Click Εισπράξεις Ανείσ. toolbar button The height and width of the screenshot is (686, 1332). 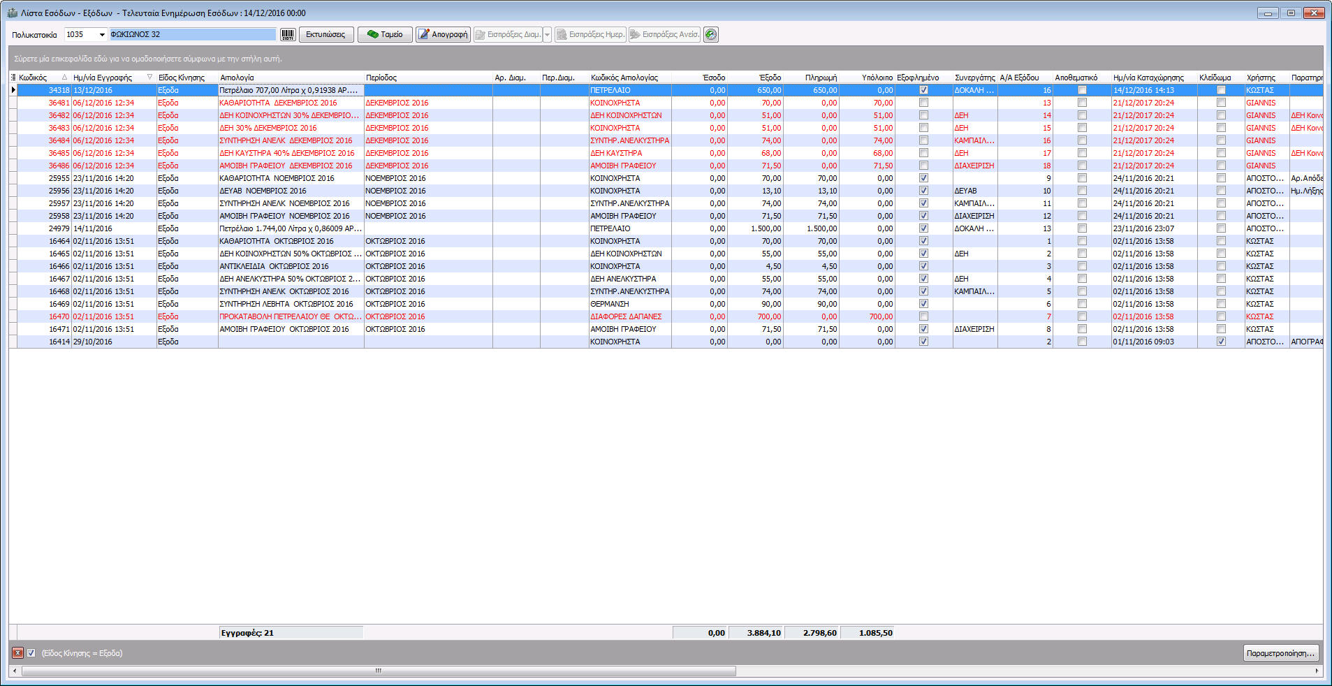(664, 34)
